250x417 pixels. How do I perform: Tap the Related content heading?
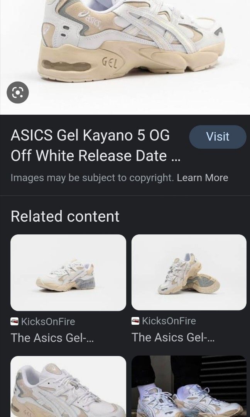tap(64, 216)
